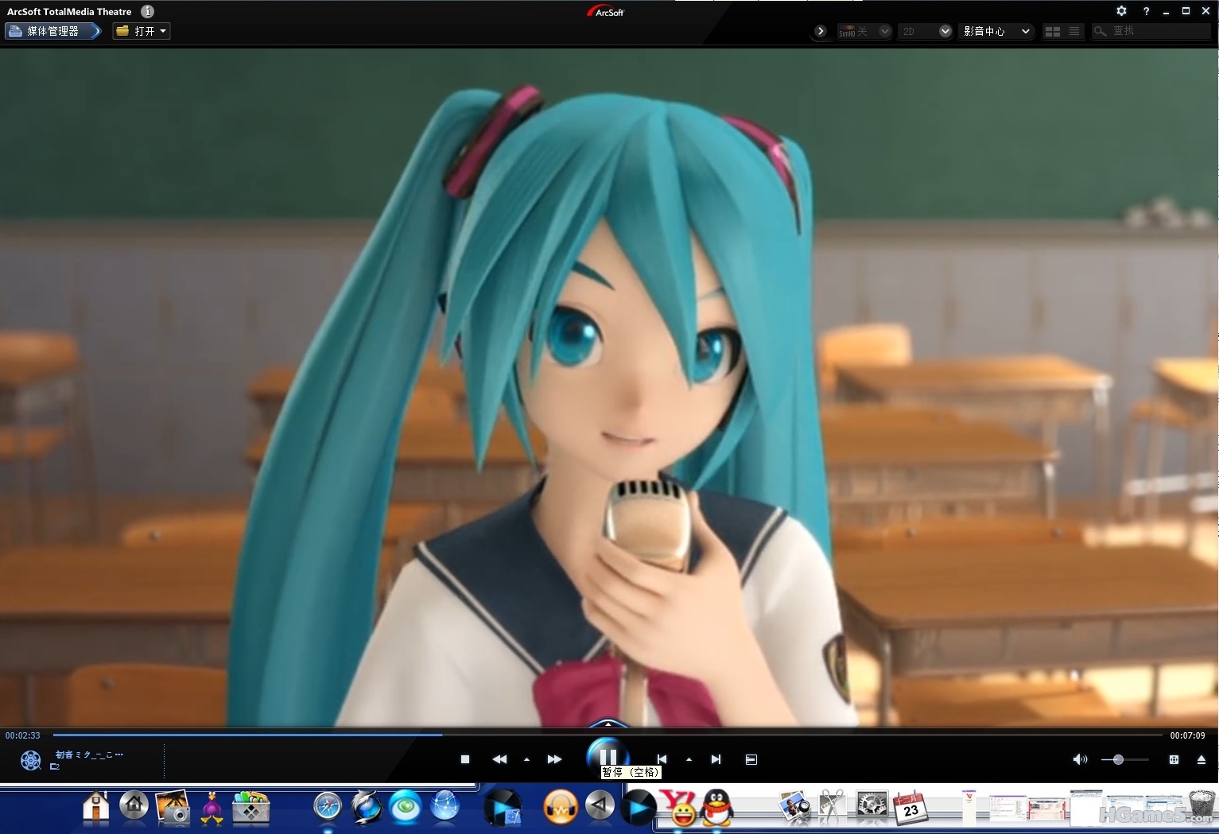The image size is (1219, 834).
Task: Expand the SimHD dropdown
Action: click(884, 31)
